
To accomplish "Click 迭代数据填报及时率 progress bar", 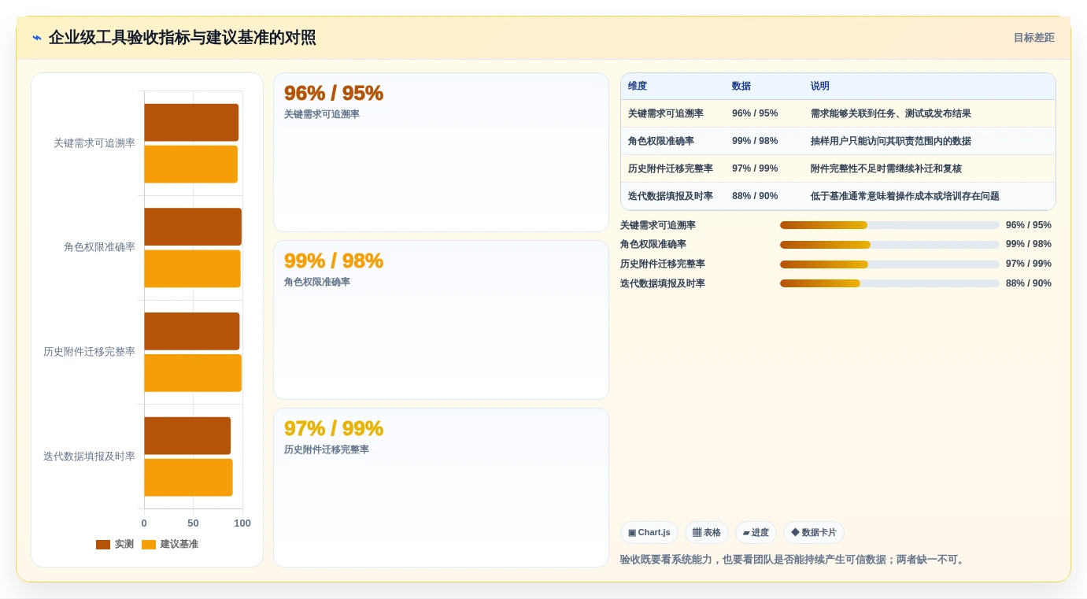I will [x=889, y=283].
